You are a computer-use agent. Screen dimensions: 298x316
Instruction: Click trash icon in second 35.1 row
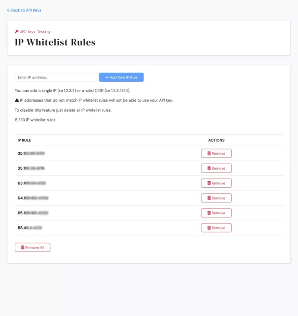click(x=209, y=168)
